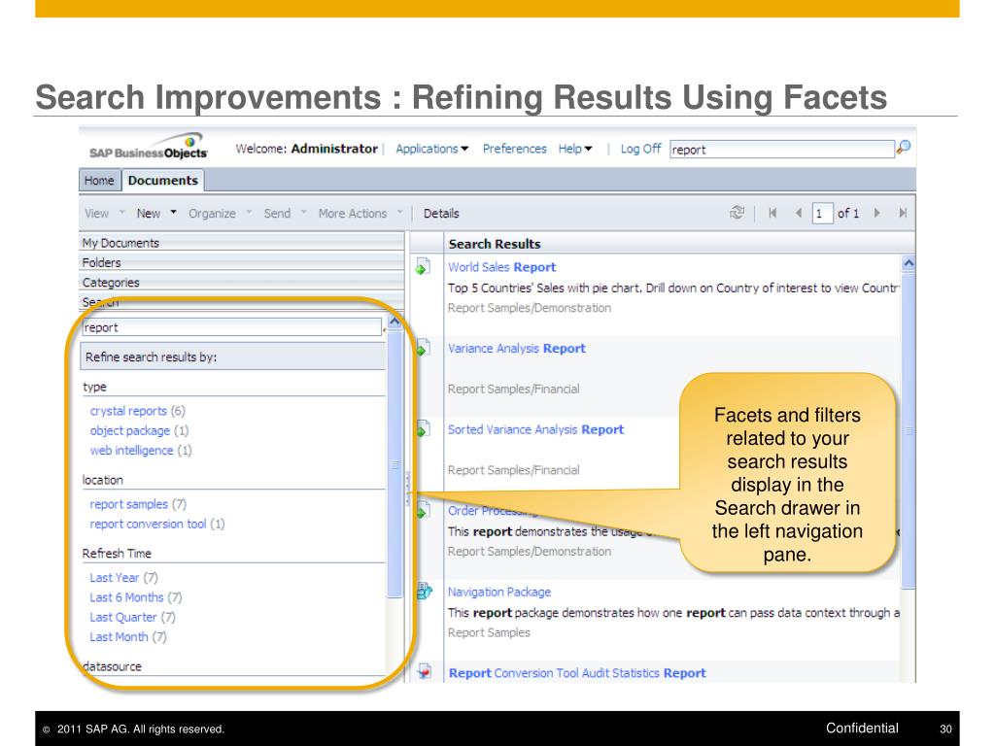
Task: Switch to the Home tab
Action: [100, 180]
